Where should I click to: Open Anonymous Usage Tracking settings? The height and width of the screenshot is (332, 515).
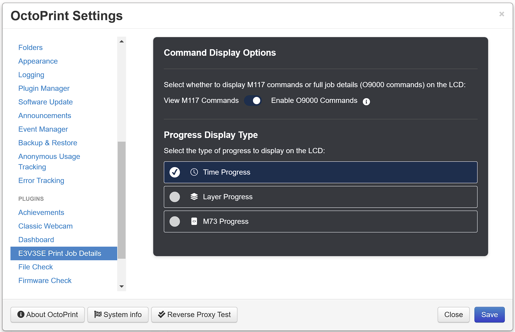[49, 162]
